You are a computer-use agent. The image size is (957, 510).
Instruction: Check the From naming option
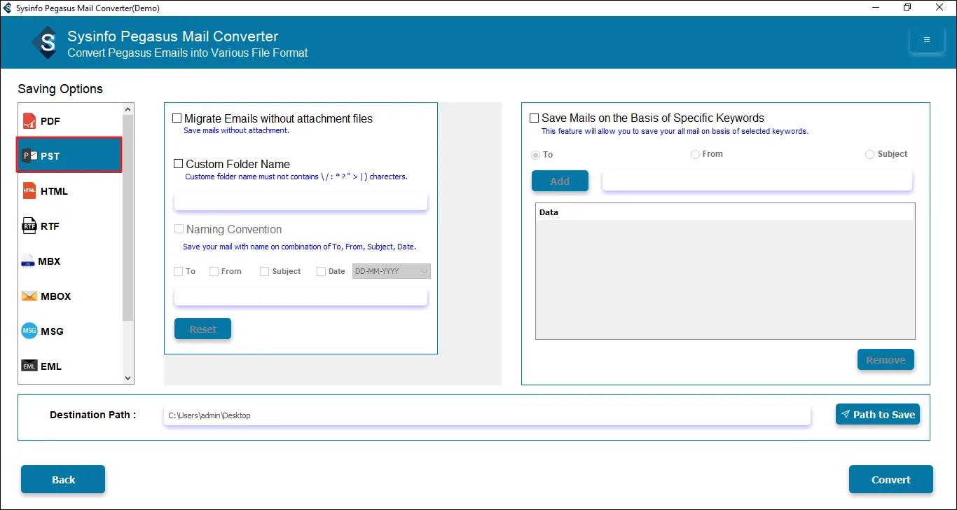214,271
